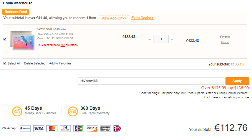
Task: Click the JCB card icon
Action: pos(79,129)
